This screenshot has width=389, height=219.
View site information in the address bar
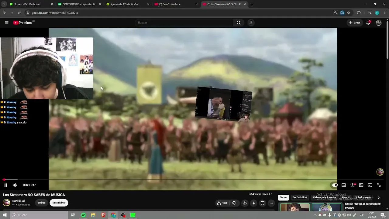28,13
